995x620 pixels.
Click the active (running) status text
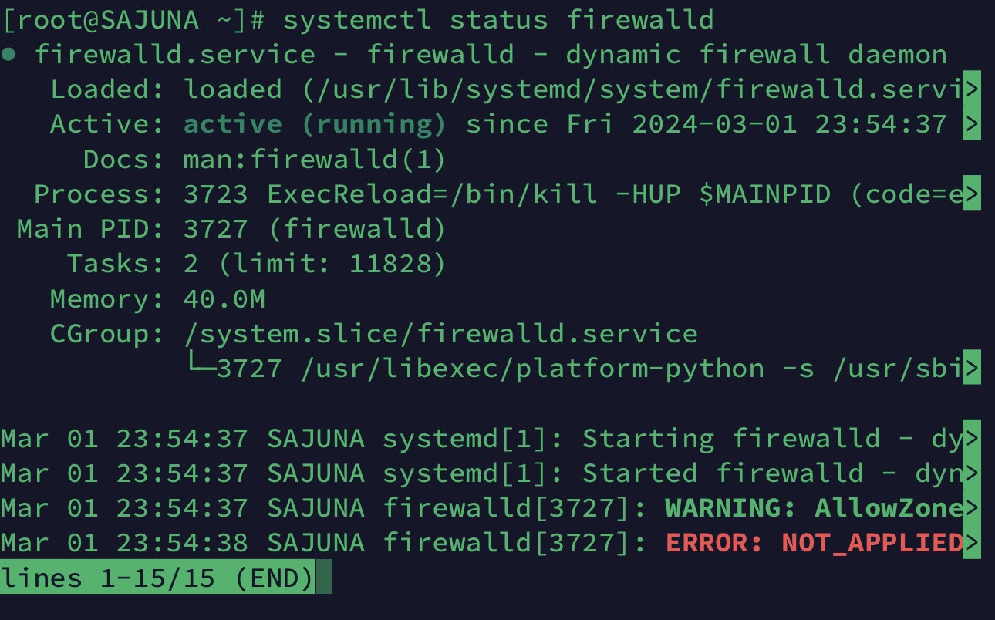315,124
